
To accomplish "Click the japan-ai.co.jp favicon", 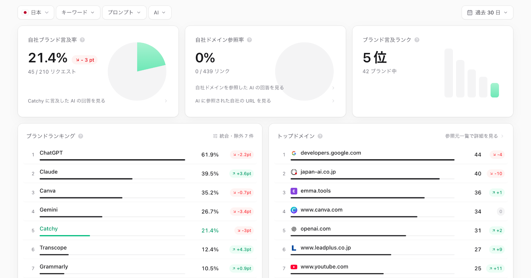I will point(294,172).
